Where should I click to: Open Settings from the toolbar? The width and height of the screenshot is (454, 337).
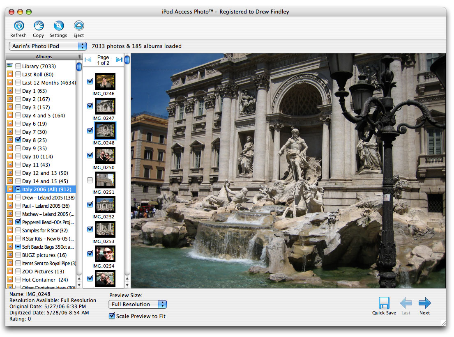[x=58, y=25]
